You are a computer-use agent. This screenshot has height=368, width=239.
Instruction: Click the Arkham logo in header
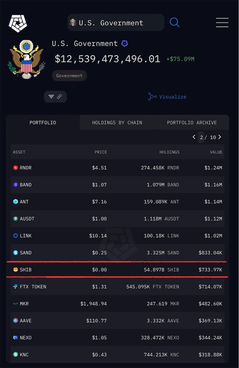point(18,23)
